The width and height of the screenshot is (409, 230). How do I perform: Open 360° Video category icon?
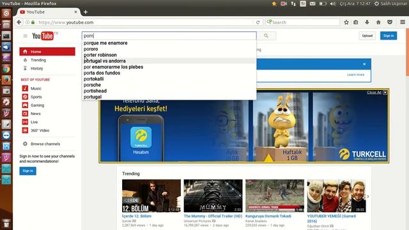(x=25, y=130)
